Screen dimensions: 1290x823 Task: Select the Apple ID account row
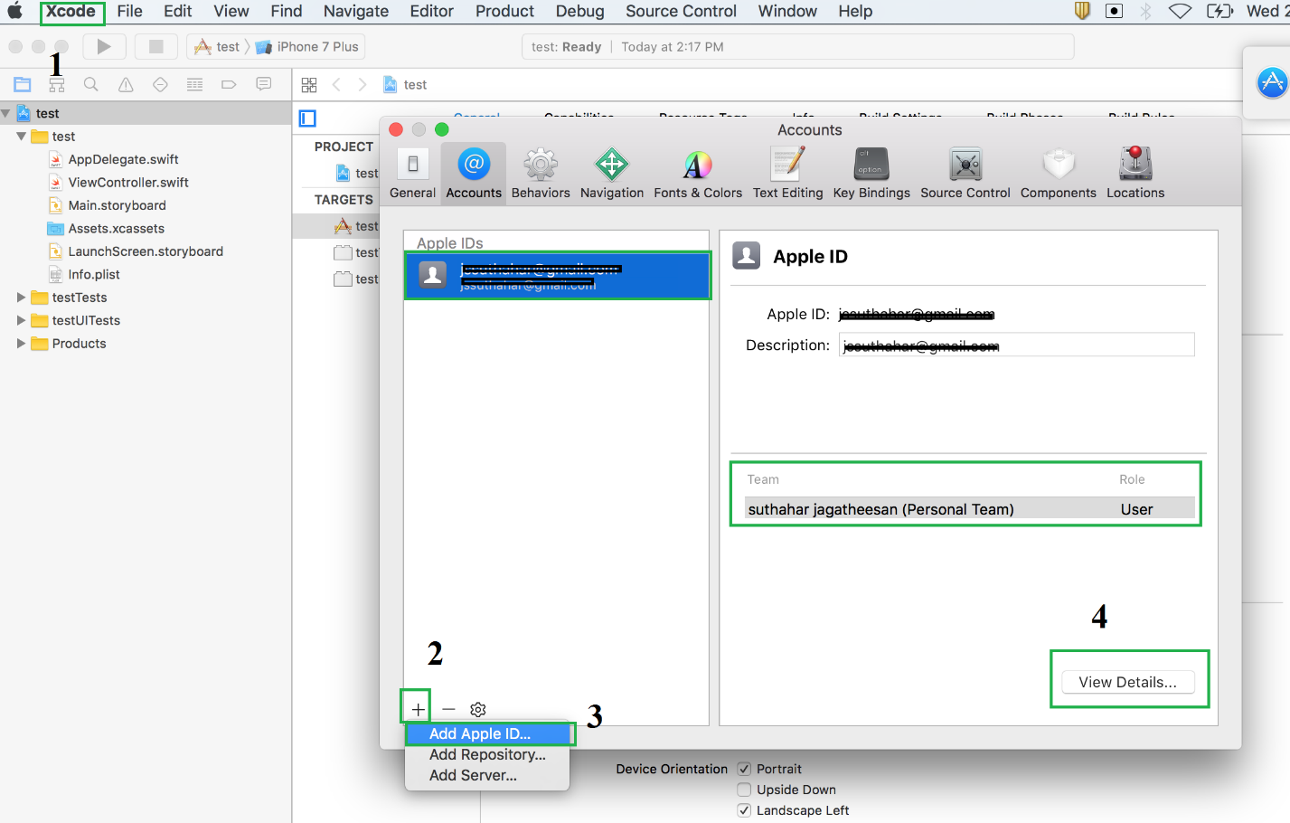[557, 275]
